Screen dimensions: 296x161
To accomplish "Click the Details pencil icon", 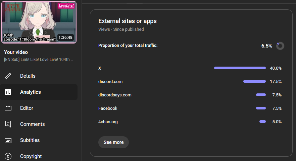I will pos(8,76).
